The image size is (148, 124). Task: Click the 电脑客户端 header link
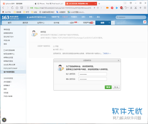point(55,17)
